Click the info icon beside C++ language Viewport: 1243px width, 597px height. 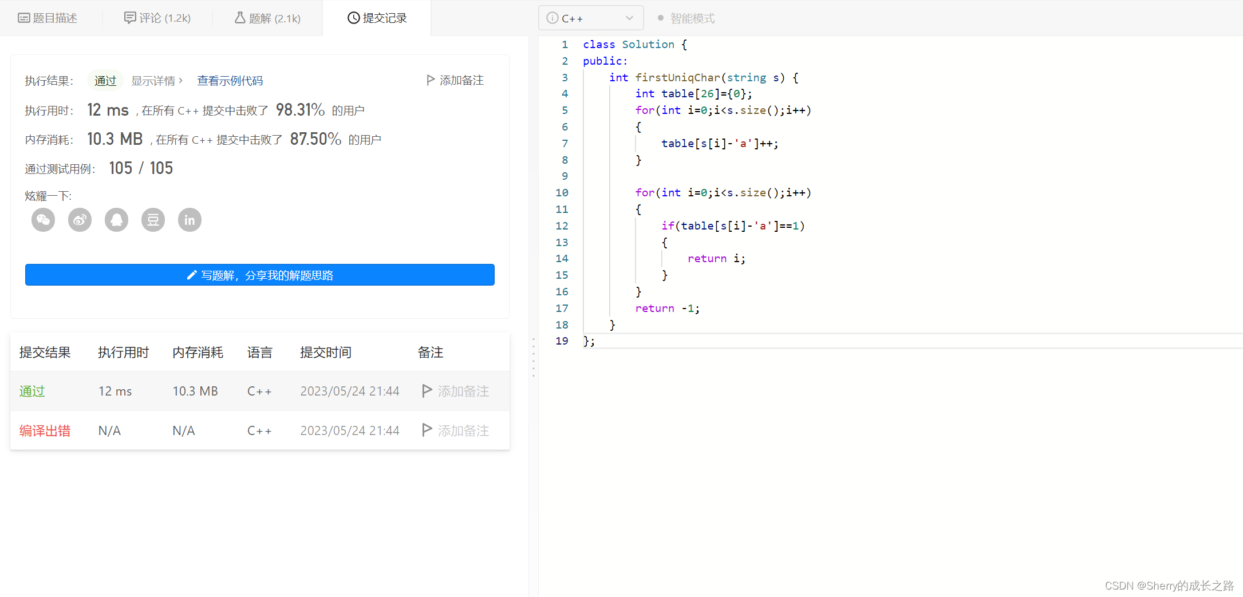point(552,18)
